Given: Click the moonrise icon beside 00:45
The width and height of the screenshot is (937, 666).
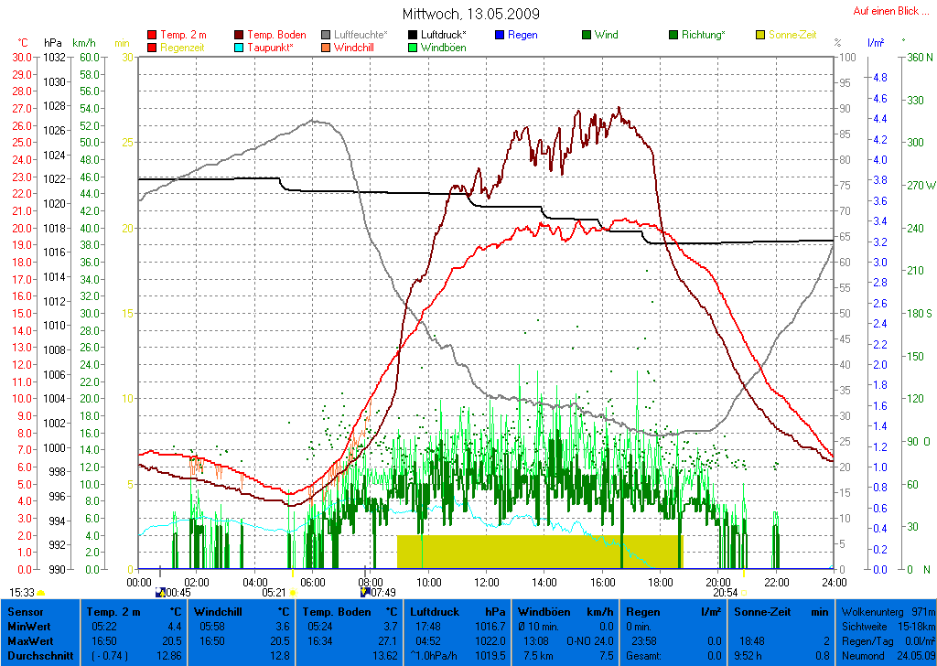Looking at the screenshot, I should pos(160,592).
